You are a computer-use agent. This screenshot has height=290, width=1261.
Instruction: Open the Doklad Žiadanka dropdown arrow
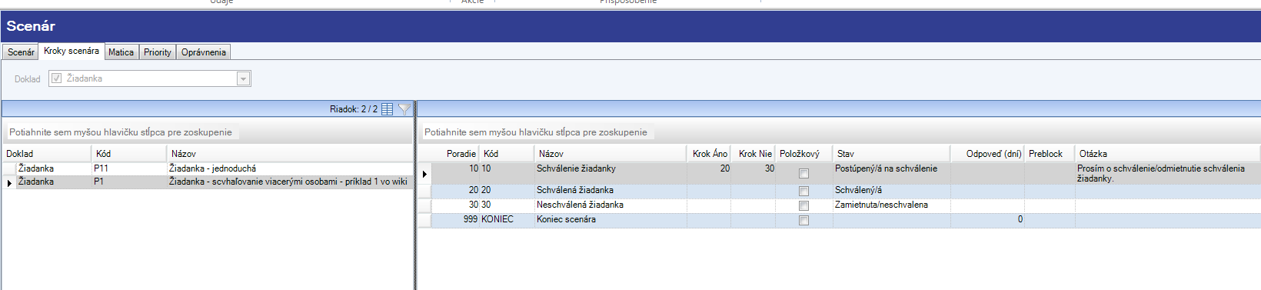point(243,78)
